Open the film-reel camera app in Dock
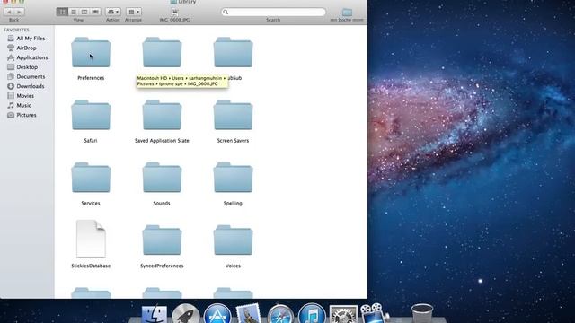 (374, 313)
